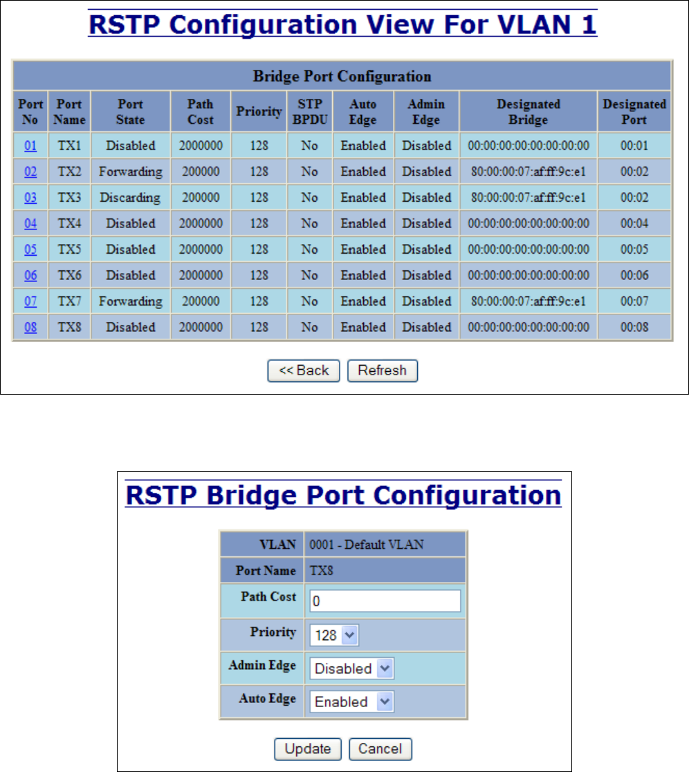The width and height of the screenshot is (689, 772).
Task: Focus the Path Cost input field
Action: click(385, 601)
